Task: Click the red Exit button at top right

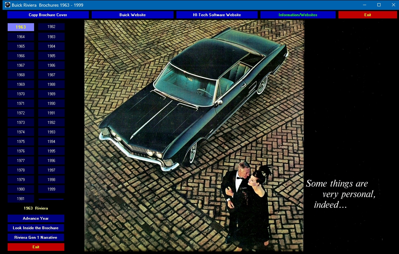Action: tap(367, 15)
